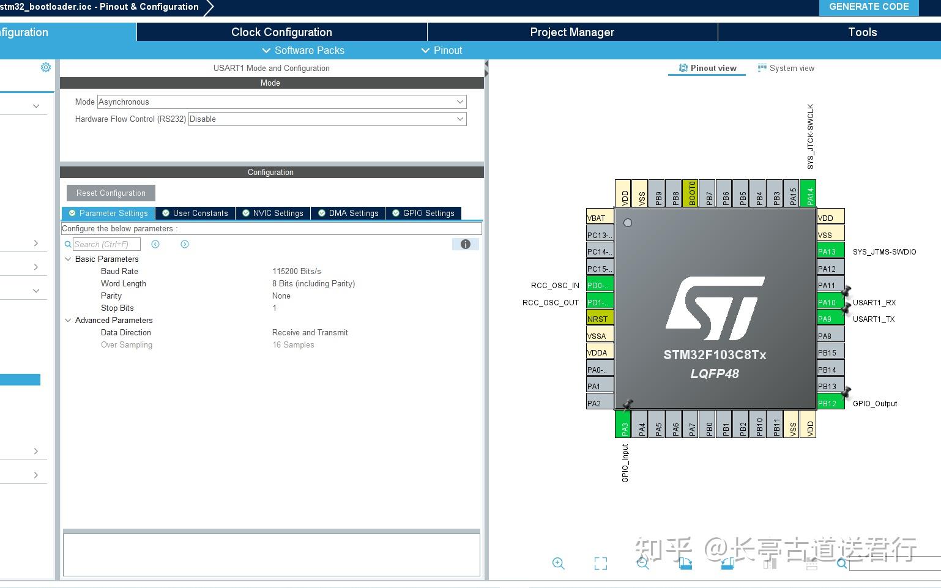
Task: Collapse the Advanced Parameters group
Action: tap(68, 320)
